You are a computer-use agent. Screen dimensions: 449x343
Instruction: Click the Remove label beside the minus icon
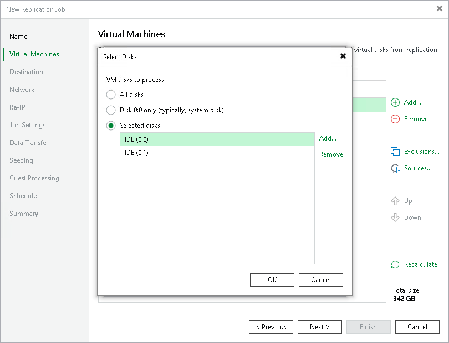(416, 119)
